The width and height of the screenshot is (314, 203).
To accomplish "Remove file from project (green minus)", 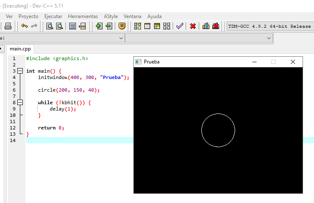I will pyautogui.click(x=109, y=26).
